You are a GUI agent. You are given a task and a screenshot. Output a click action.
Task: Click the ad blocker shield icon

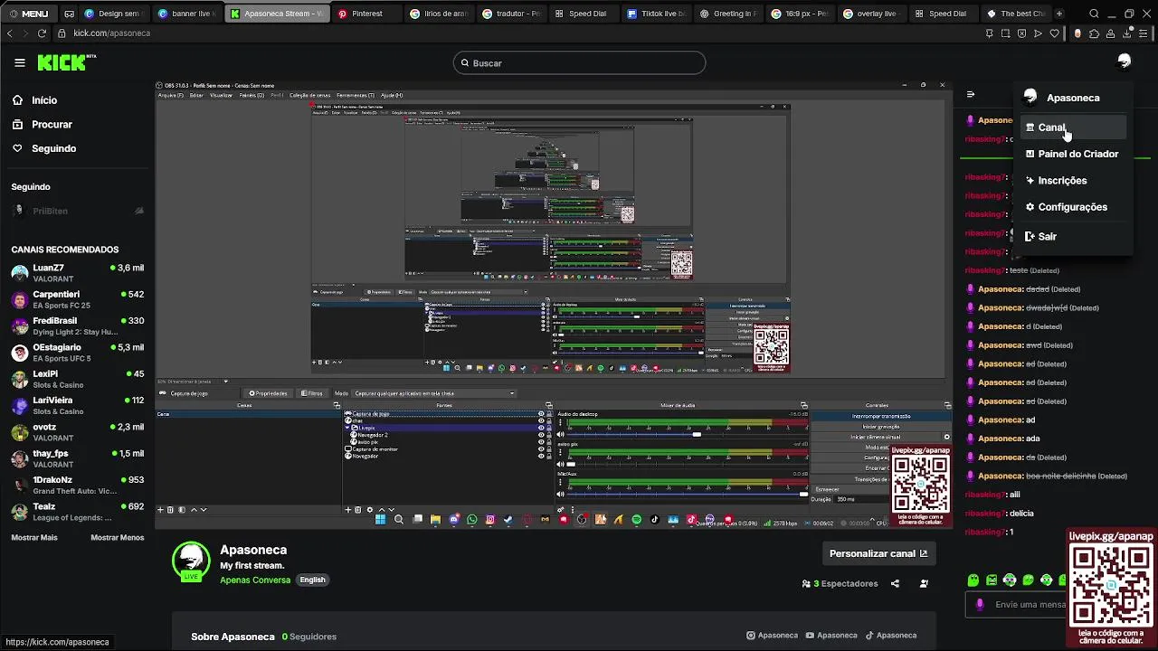1021,33
